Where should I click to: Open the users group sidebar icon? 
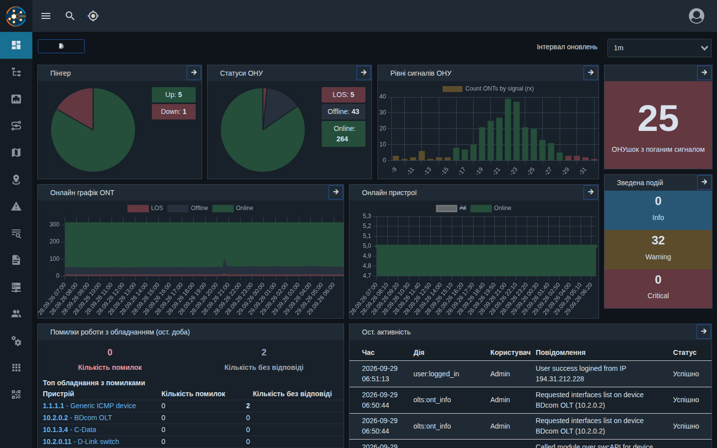point(16,314)
